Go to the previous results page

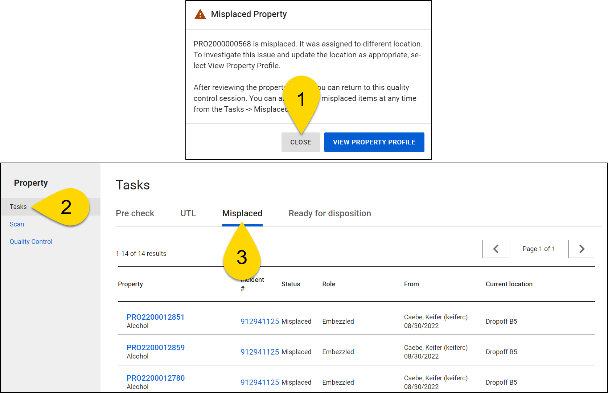pos(496,249)
